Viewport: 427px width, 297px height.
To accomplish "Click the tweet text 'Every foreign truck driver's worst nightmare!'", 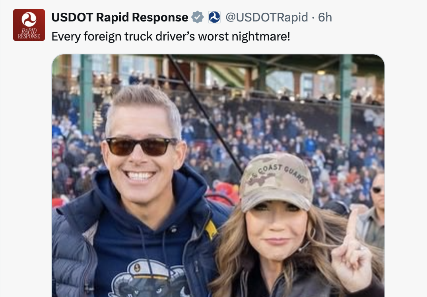I will 171,37.
